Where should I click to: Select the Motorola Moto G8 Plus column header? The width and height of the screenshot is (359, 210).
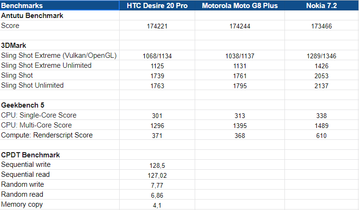click(x=240, y=6)
